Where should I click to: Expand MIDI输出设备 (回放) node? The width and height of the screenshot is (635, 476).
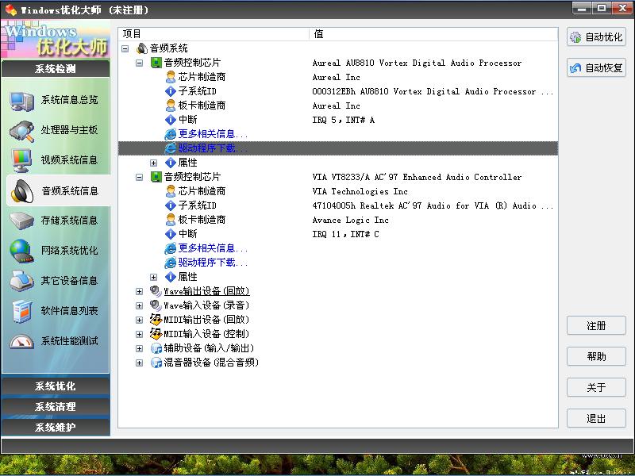click(140, 320)
